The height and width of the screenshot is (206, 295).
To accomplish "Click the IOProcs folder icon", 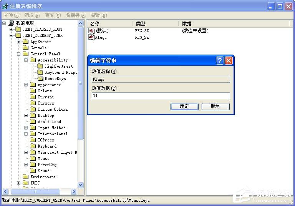I will pyautogui.click(x=33, y=140).
